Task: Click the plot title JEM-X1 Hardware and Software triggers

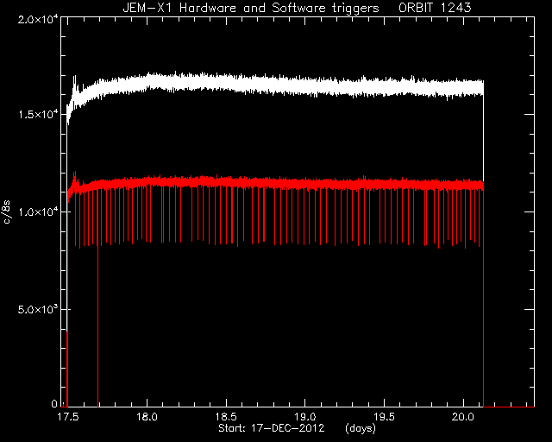Action: coord(251,8)
